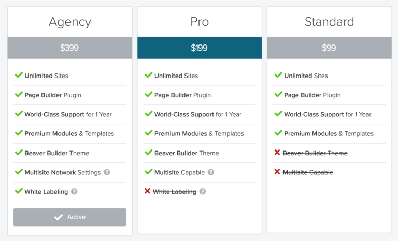Open help icon next to Pro Multisite Capable

pyautogui.click(x=211, y=172)
